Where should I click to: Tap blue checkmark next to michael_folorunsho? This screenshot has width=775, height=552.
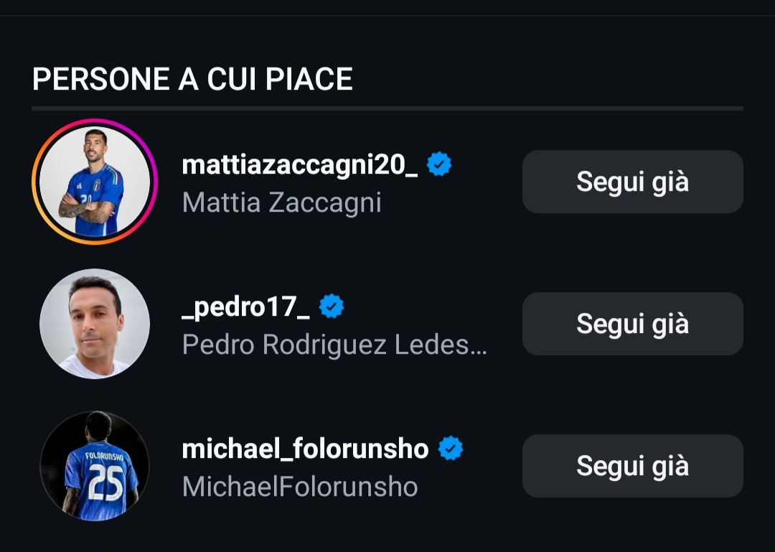point(451,449)
